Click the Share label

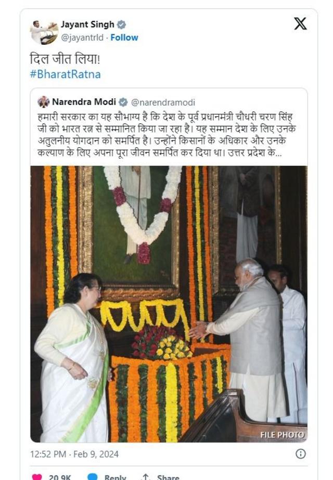click(x=168, y=477)
